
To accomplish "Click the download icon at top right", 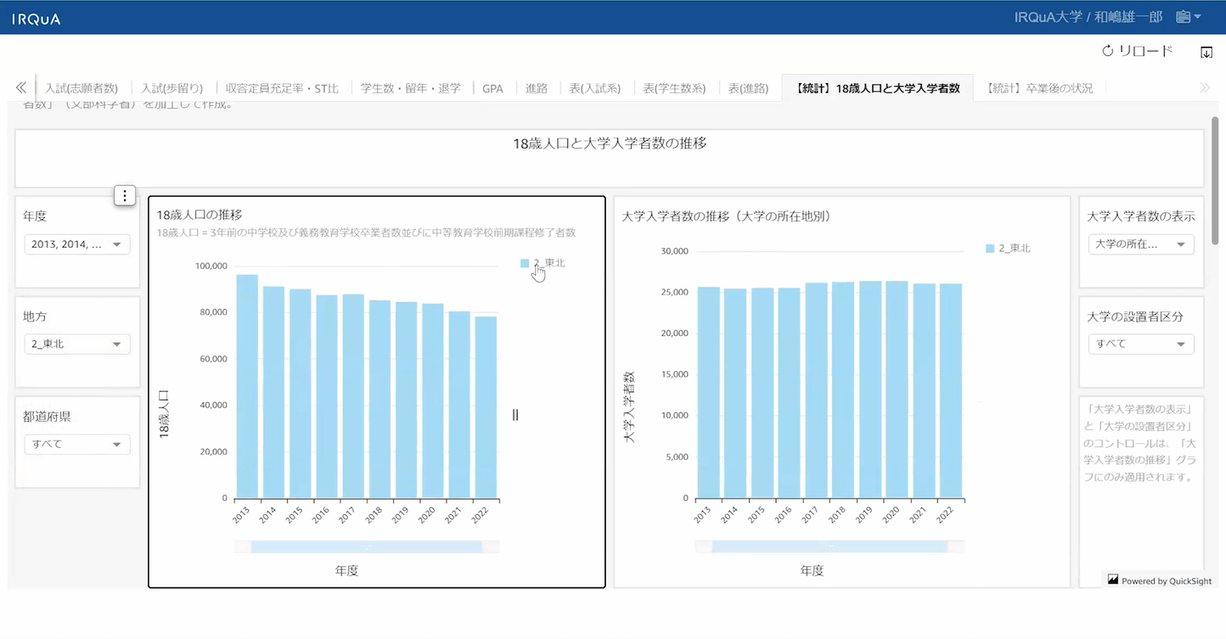I will (1206, 52).
